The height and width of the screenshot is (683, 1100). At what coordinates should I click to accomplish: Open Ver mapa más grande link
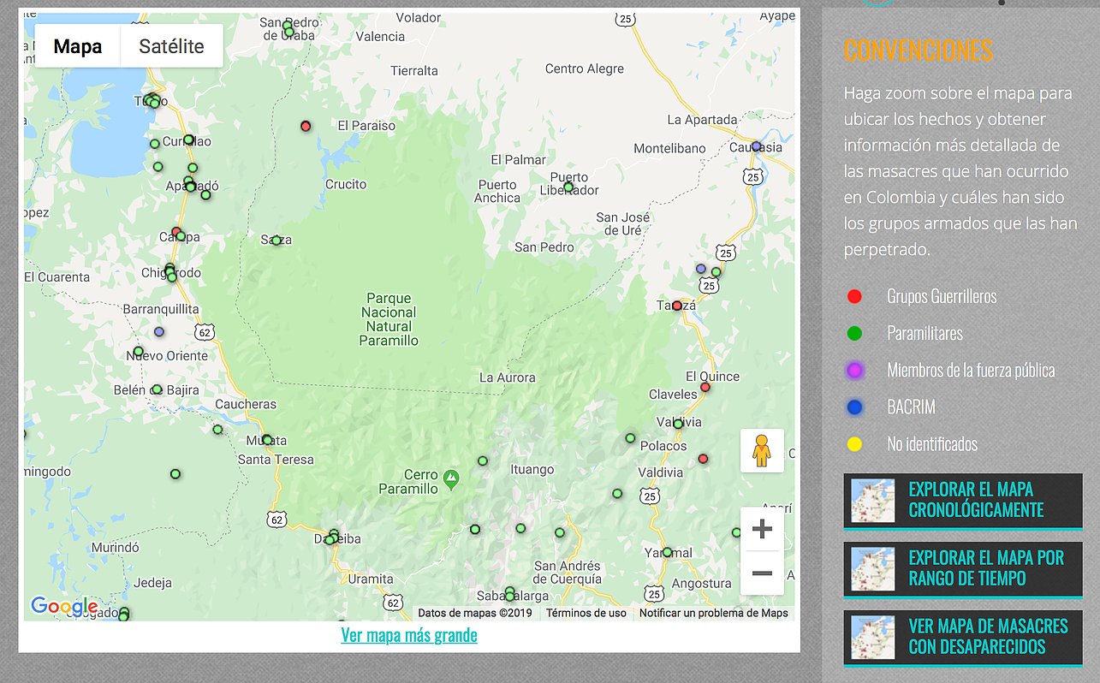pos(409,635)
